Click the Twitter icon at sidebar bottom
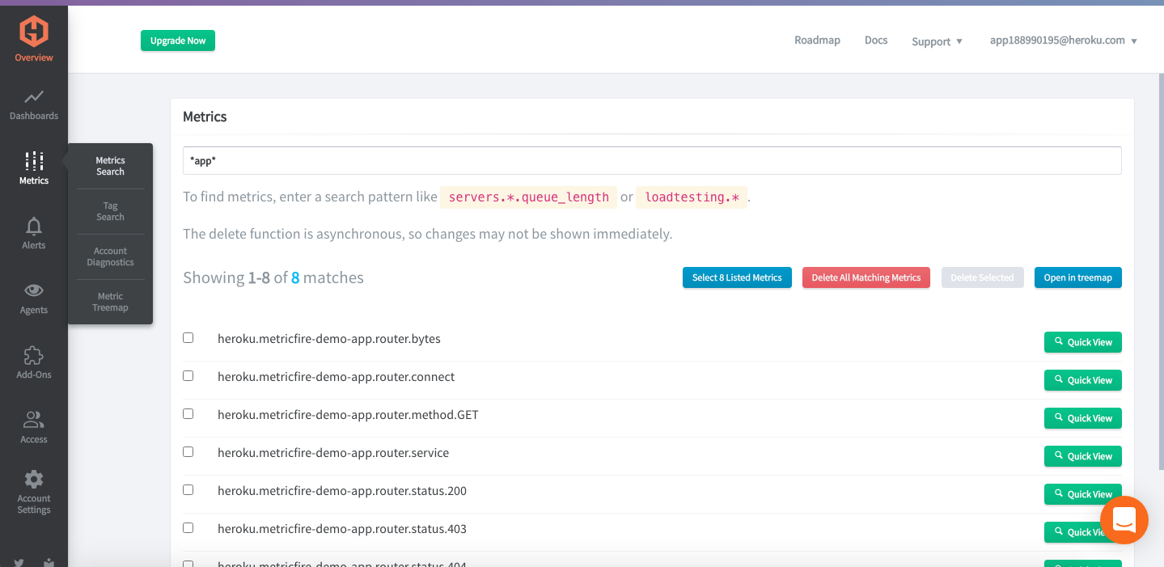 (19, 562)
